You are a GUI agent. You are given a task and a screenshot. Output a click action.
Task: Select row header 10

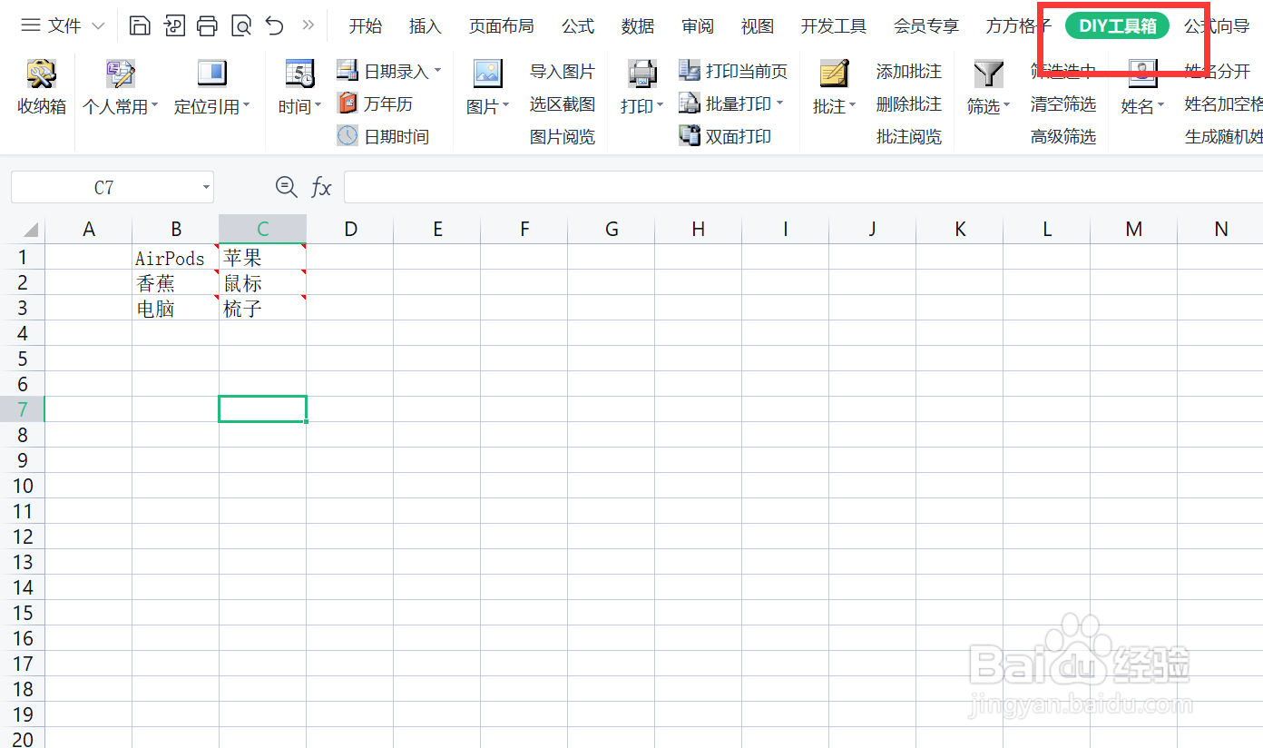click(x=23, y=486)
